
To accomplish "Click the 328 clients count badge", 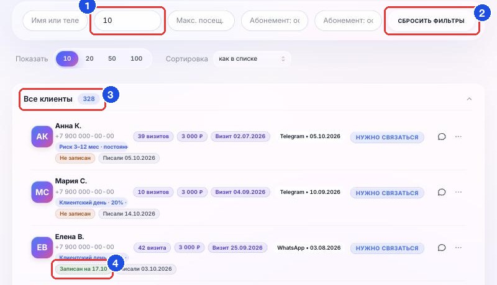I will pyautogui.click(x=89, y=99).
